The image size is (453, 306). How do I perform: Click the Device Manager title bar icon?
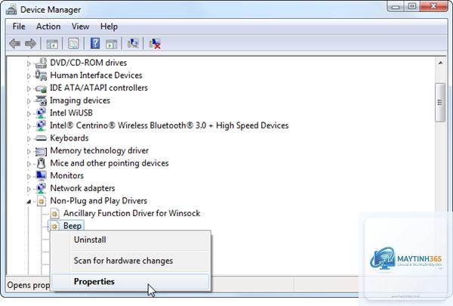pos(11,9)
